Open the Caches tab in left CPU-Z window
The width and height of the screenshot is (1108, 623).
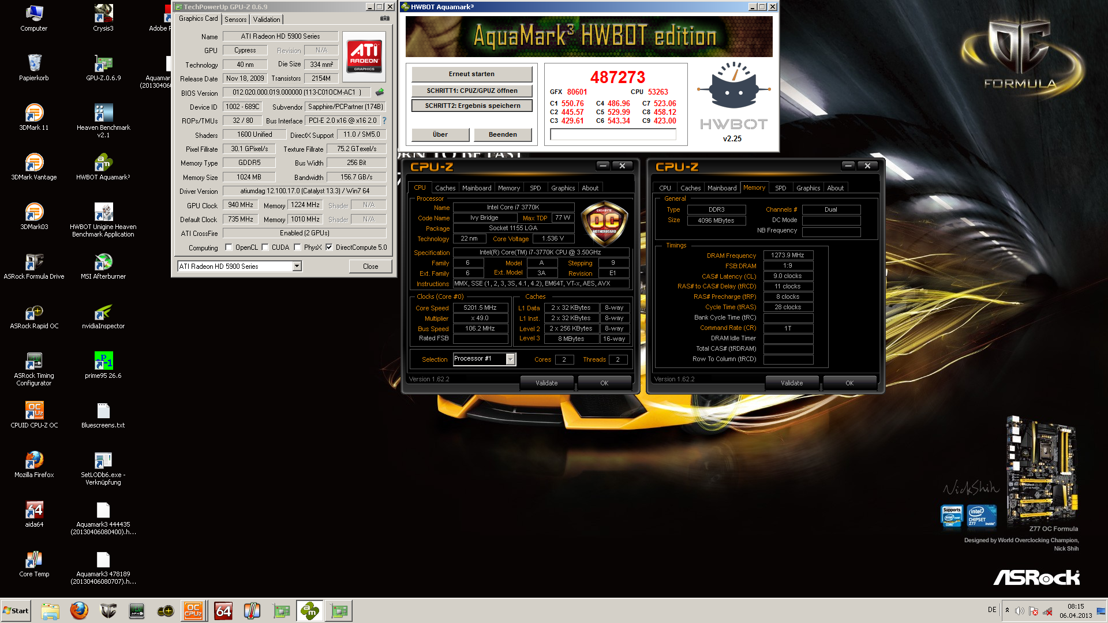pos(445,188)
